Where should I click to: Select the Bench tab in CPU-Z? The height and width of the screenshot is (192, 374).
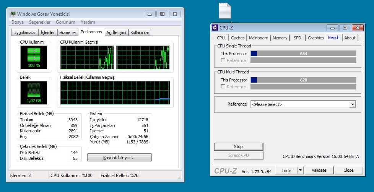[334, 37]
